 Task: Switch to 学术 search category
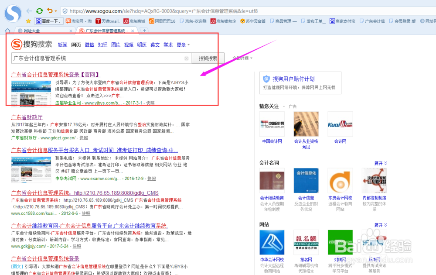pos(168,45)
